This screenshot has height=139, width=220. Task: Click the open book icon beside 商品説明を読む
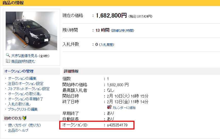point(8,61)
